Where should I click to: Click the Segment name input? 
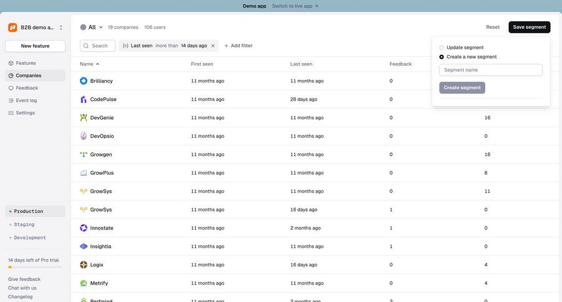click(x=491, y=70)
